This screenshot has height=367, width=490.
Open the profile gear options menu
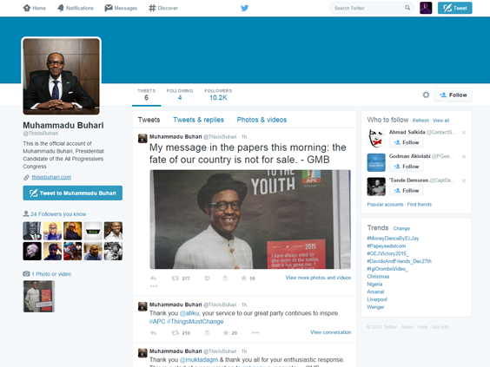click(x=426, y=95)
